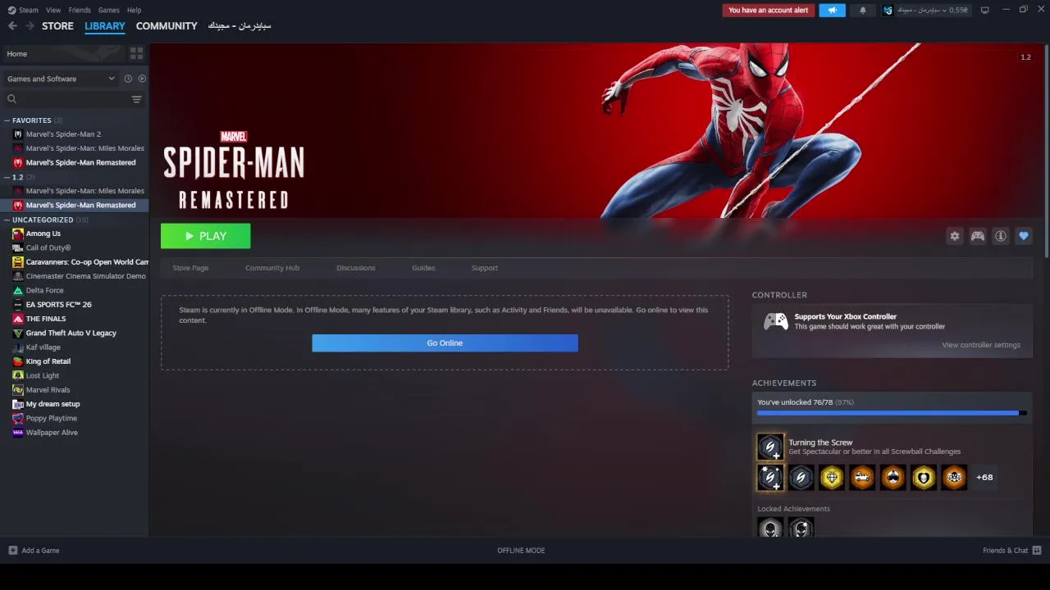Toggle favorite heart for this game
The height and width of the screenshot is (590, 1050).
click(x=1023, y=236)
